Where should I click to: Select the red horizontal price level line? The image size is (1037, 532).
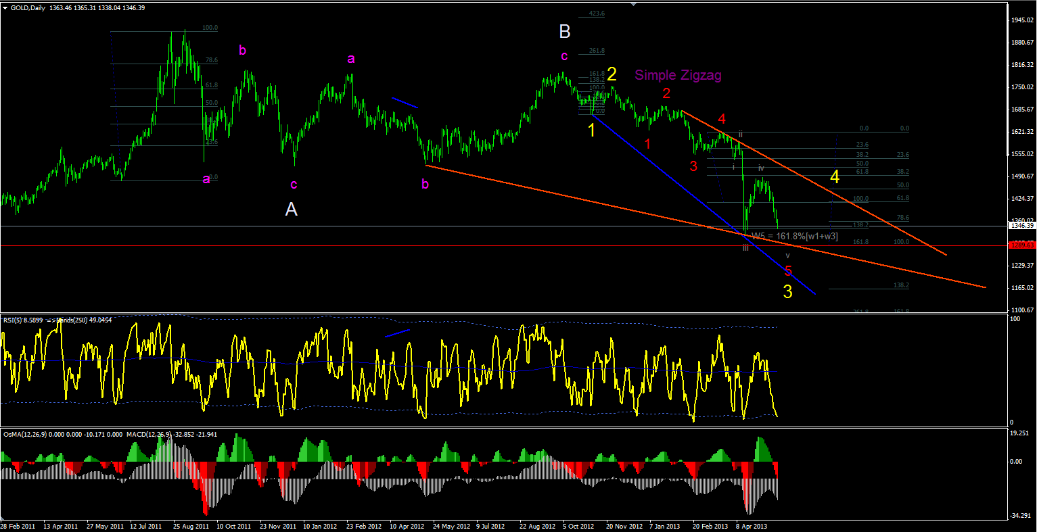[x=504, y=245]
